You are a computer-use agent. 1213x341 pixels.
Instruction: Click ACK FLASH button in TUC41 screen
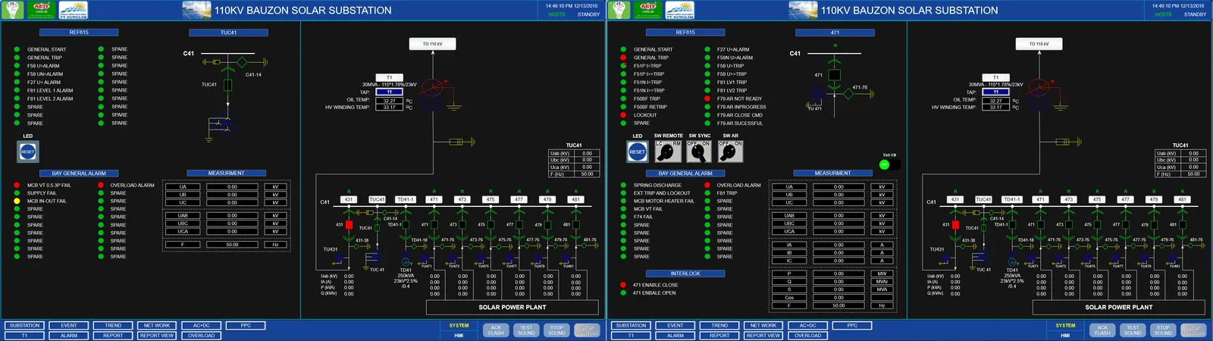click(496, 330)
